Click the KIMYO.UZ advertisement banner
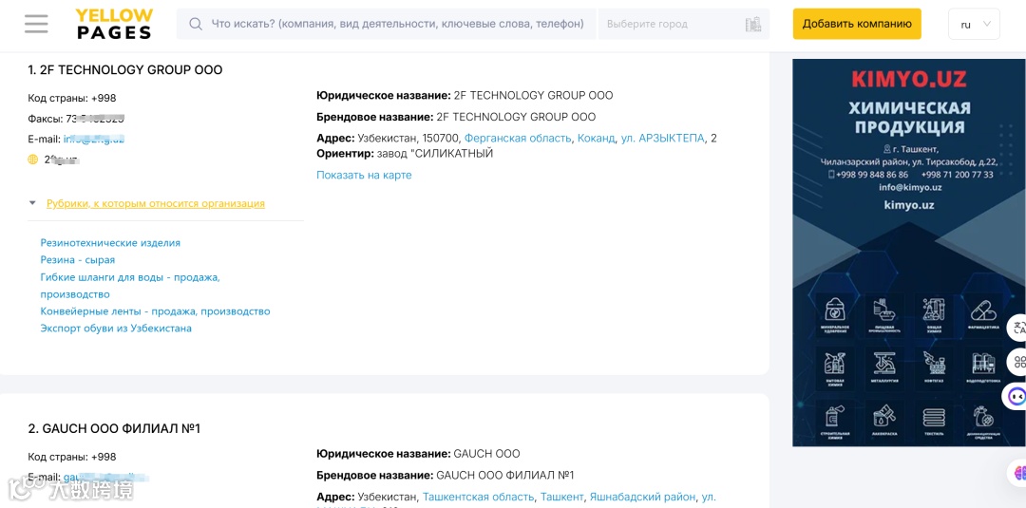 (909, 253)
